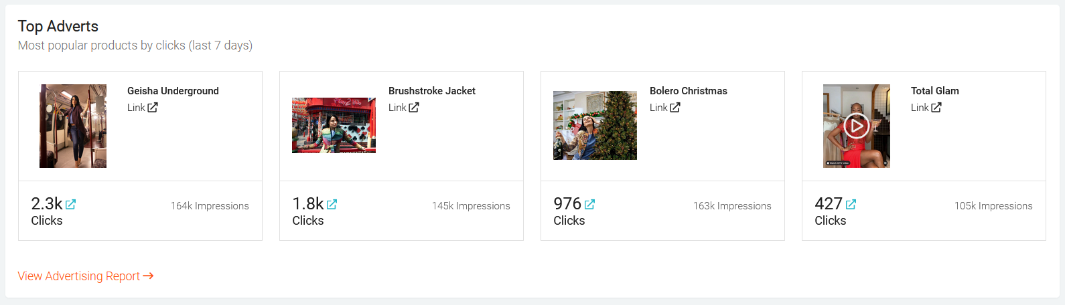Click the arrow after View Advertising Report
Image resolution: width=1065 pixels, height=305 pixels.
pos(149,276)
